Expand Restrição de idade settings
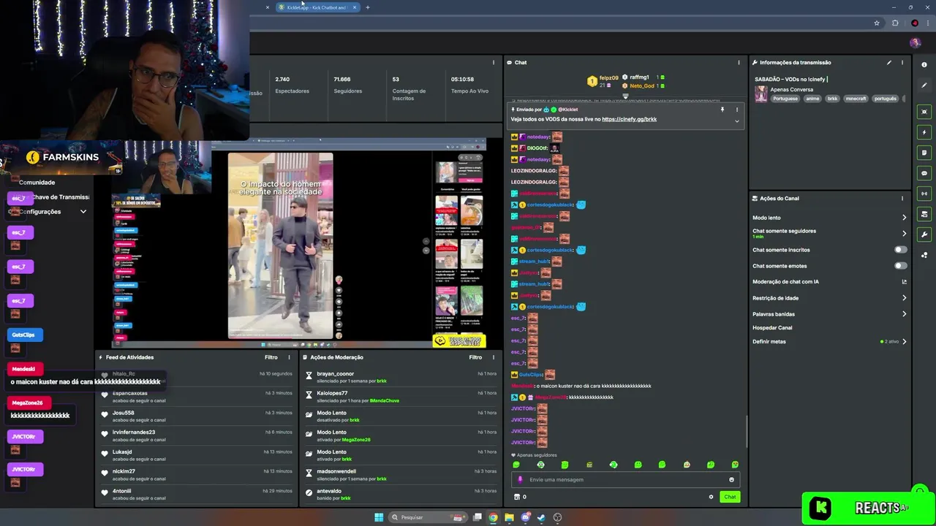Image resolution: width=936 pixels, height=526 pixels. point(904,298)
